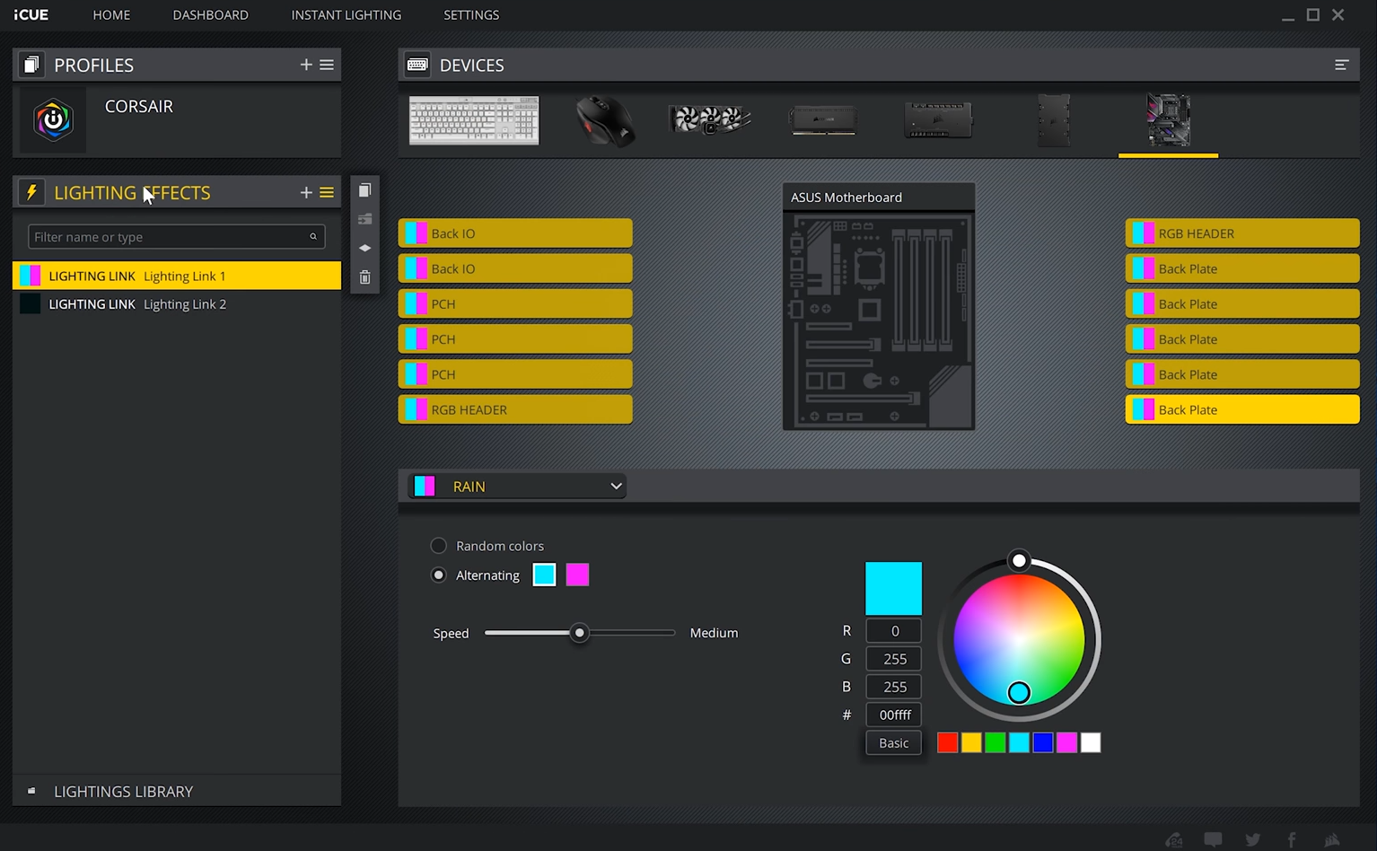Viewport: 1377px width, 851px height.
Task: Open Devices panel options menu
Action: (x=1341, y=65)
